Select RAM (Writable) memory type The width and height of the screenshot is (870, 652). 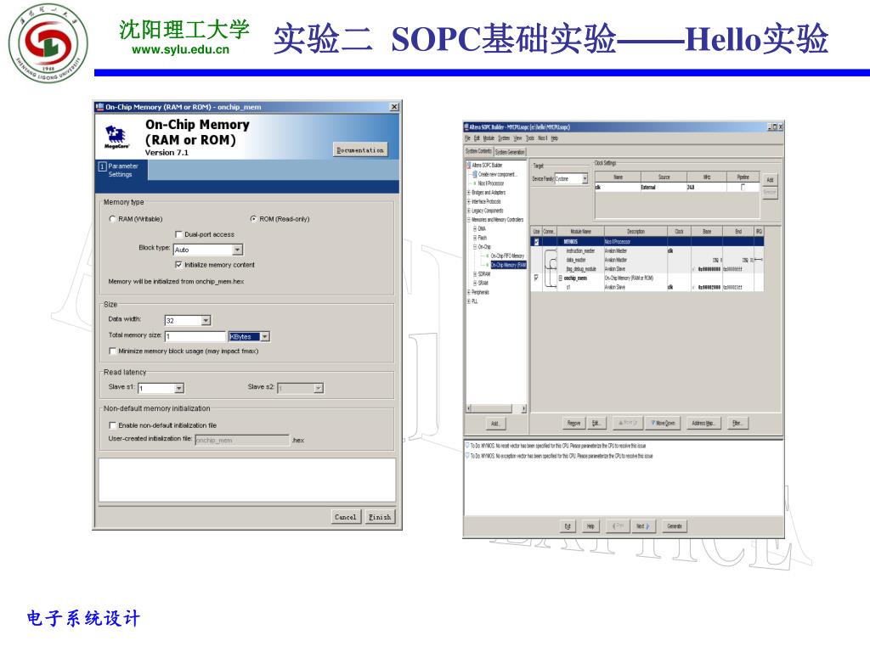click(113, 219)
